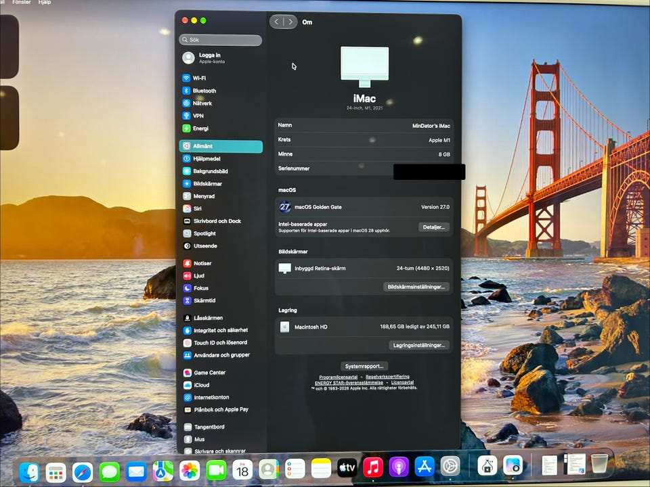Open Maps from the Dock
650x487 pixels.
[163, 471]
